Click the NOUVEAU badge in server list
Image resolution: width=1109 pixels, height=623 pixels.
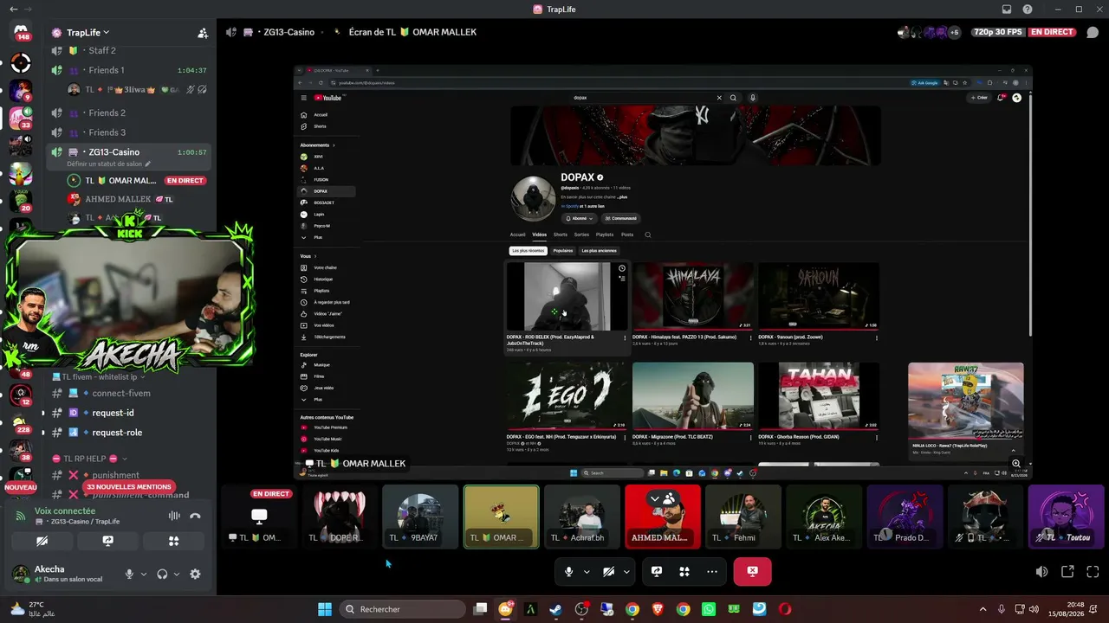[21, 487]
